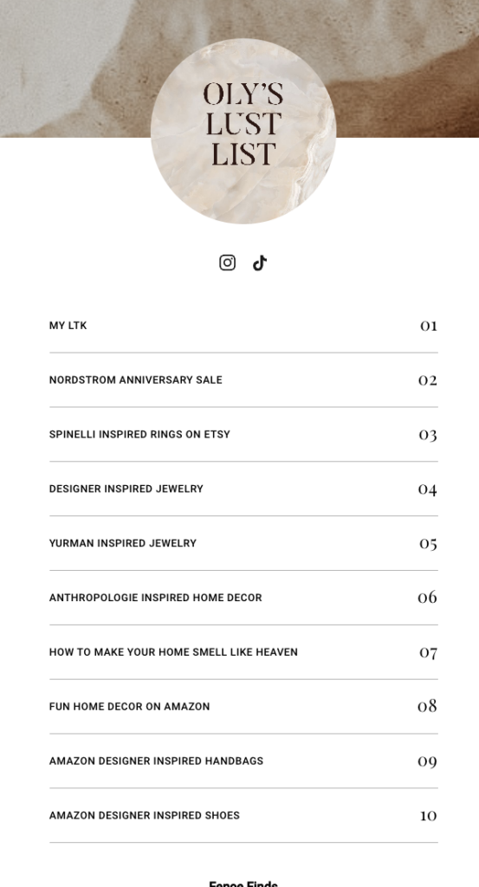
Task: Click the number 10 beside Designer Shoes
Action: click(x=429, y=815)
